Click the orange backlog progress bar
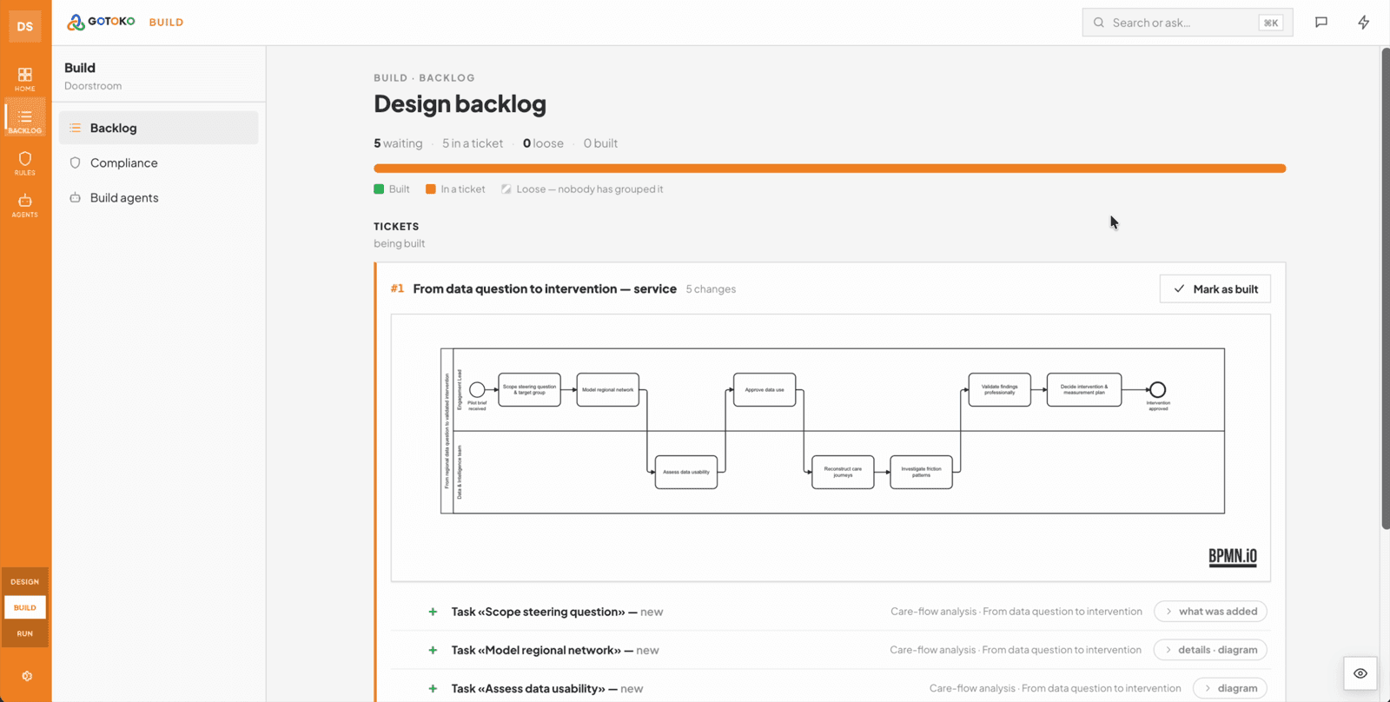 (830, 169)
